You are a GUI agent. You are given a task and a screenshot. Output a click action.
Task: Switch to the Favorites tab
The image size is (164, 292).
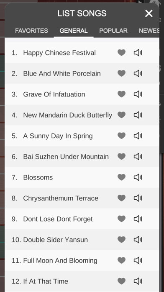(x=31, y=31)
